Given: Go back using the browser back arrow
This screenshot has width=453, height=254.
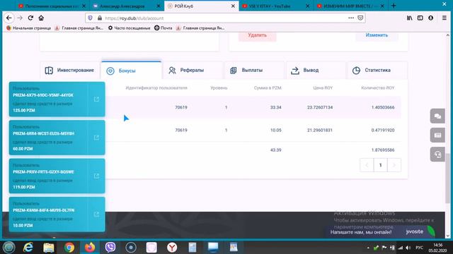Looking at the screenshot, I should pos(9,18).
